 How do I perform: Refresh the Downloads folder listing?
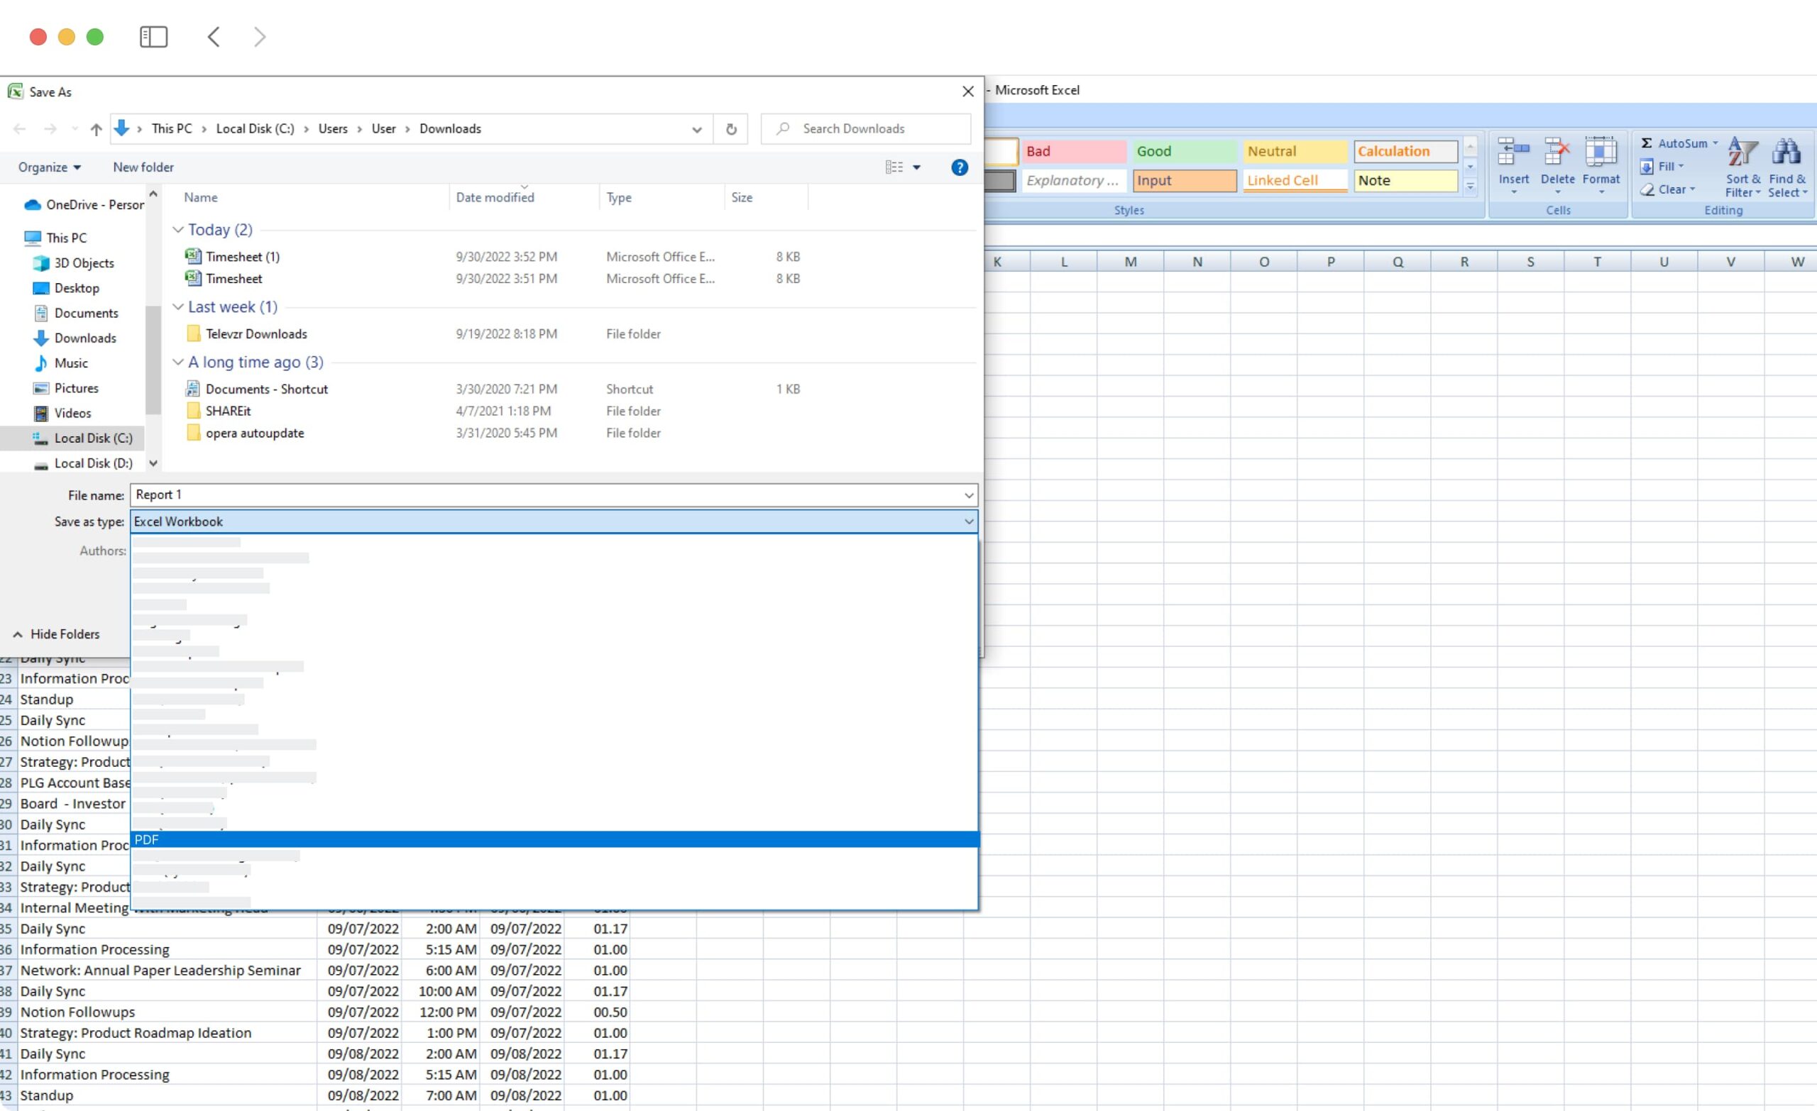(x=731, y=129)
